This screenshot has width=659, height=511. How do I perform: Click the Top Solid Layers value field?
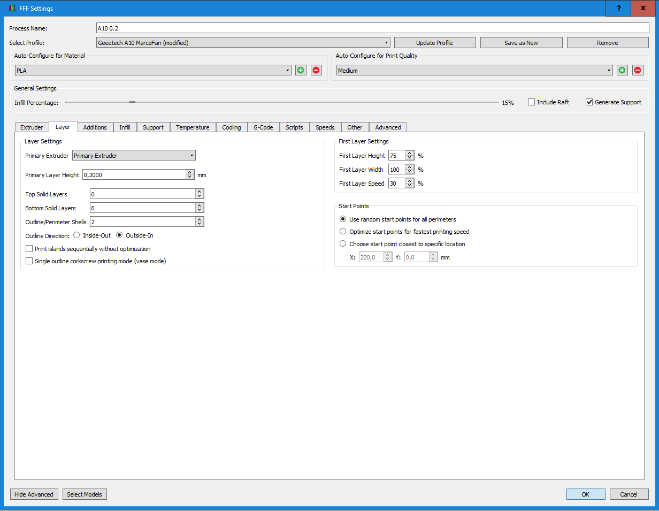click(x=142, y=194)
